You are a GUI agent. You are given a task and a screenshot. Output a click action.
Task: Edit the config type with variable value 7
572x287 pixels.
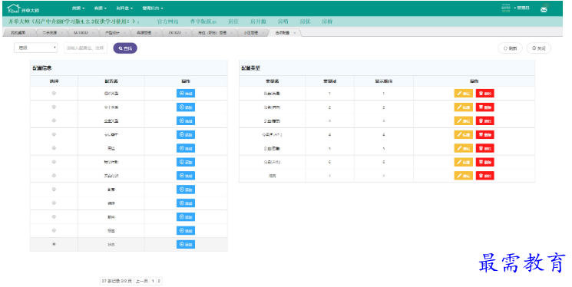463,176
